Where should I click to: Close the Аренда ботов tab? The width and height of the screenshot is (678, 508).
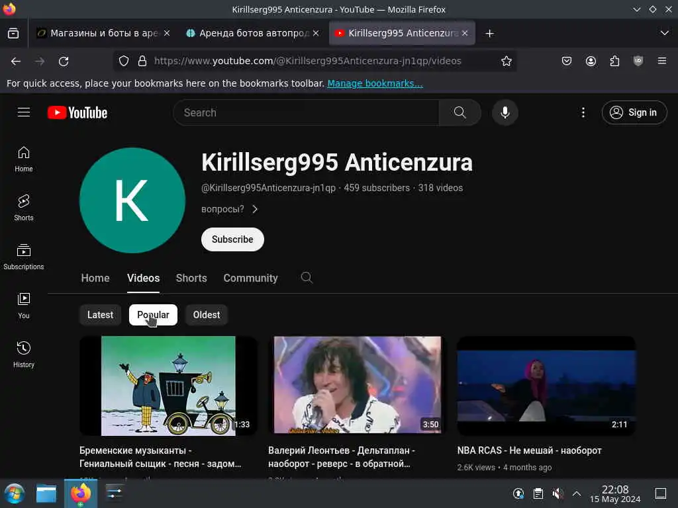(316, 33)
